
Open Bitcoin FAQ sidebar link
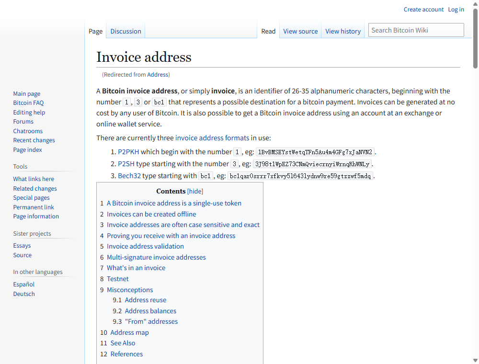tap(28, 103)
